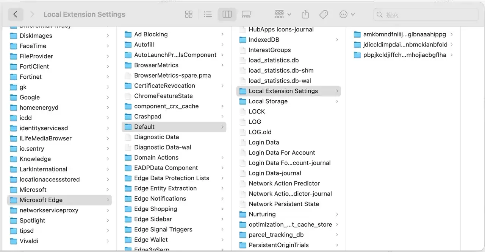The image size is (485, 252).
Task: Click the Vivaldi folder icon
Action: (13, 241)
